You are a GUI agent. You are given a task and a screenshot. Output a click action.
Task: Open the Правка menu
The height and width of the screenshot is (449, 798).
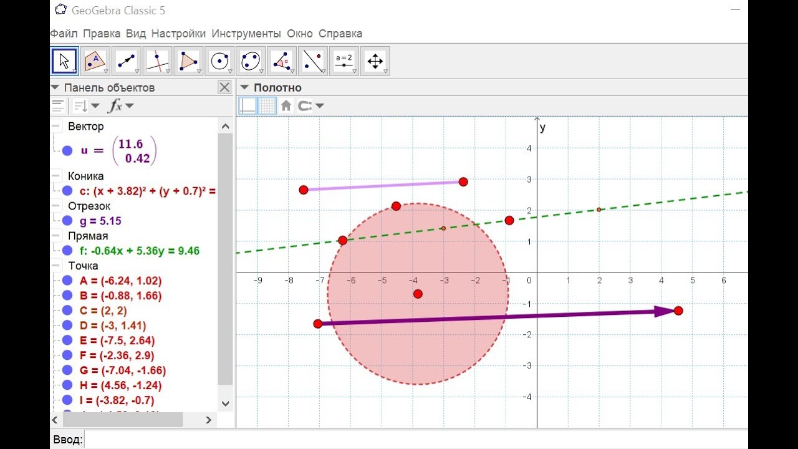(x=102, y=34)
